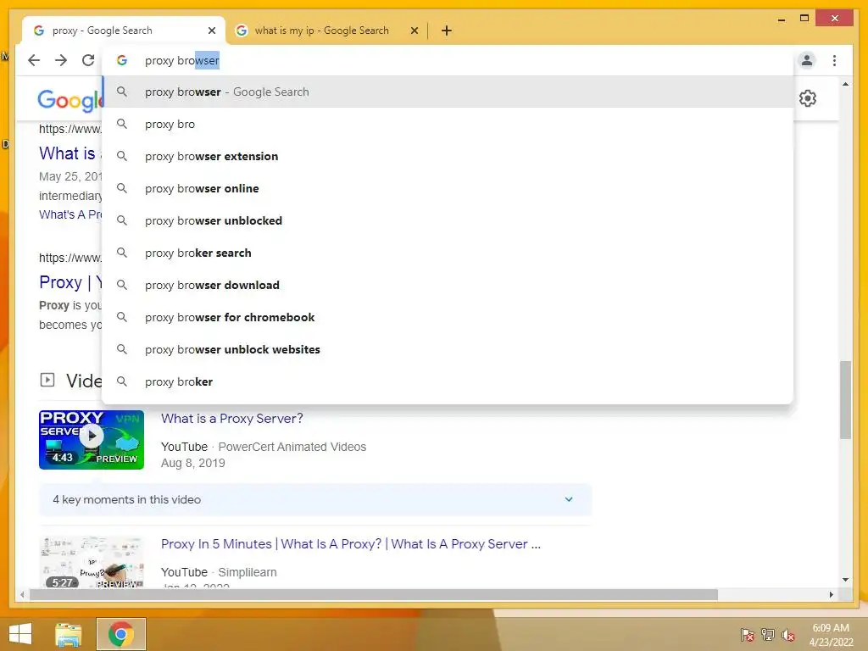Click the scroll up arrow
This screenshot has height=651, width=868.
[x=845, y=84]
